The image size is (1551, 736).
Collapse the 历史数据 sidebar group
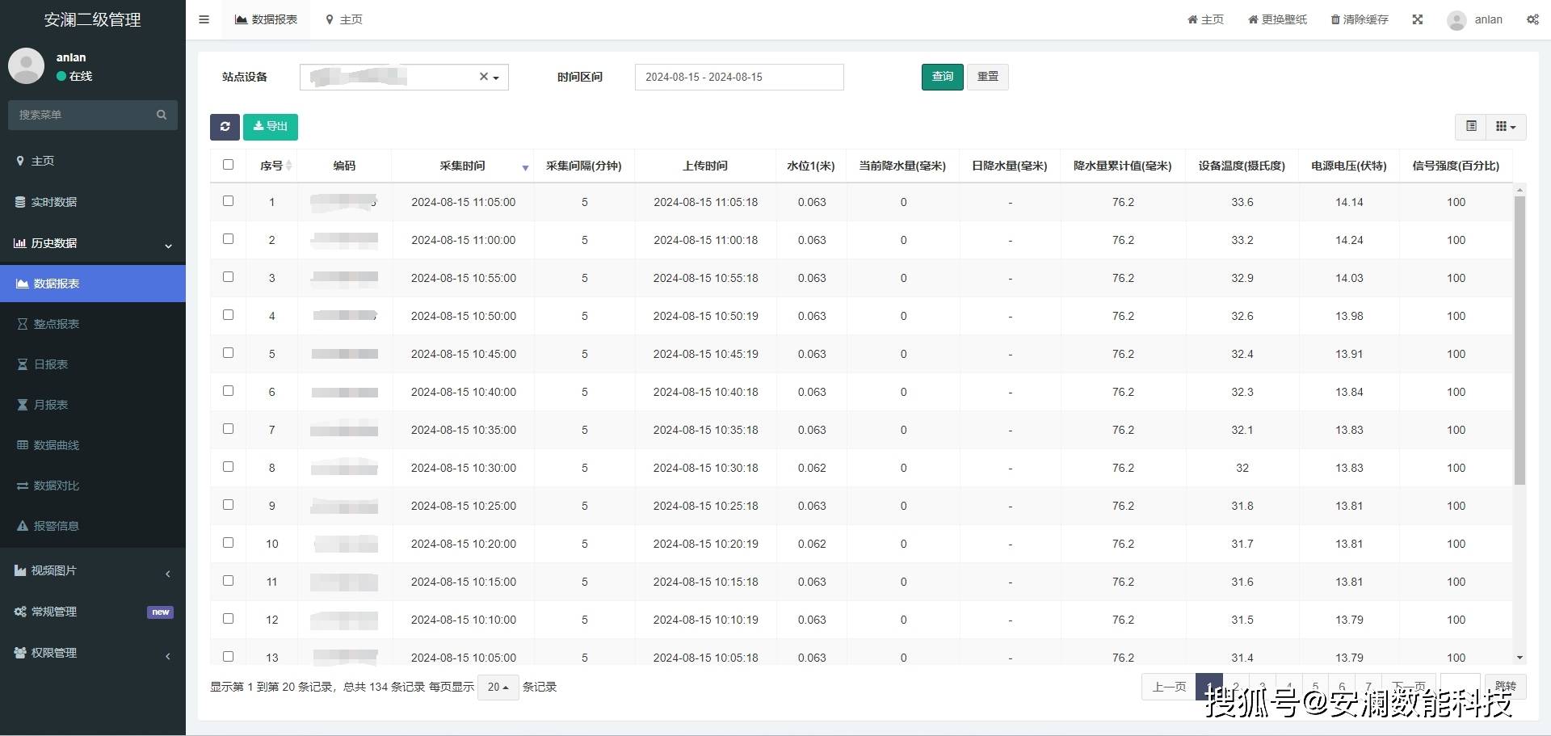point(93,243)
